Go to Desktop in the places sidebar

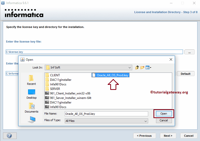coord(31,94)
